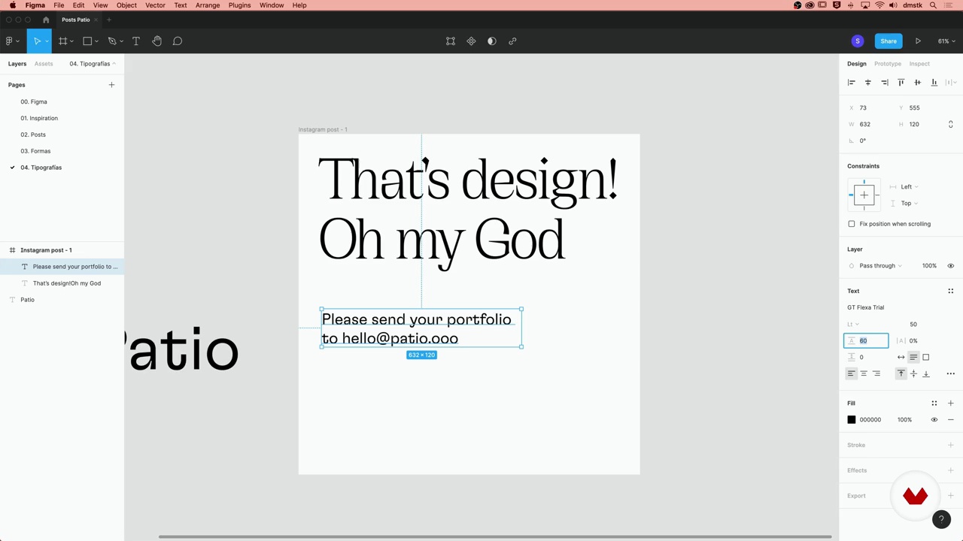Viewport: 963px width, 541px height.
Task: Go to home icon in tab bar
Action: click(x=46, y=20)
